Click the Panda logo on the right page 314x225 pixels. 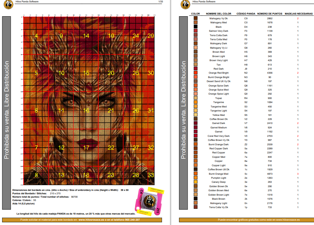point(185,4)
